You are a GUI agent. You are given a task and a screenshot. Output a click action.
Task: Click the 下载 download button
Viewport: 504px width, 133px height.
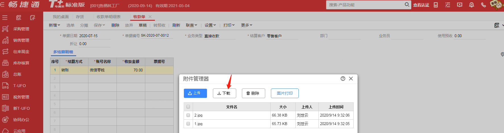[224, 93]
